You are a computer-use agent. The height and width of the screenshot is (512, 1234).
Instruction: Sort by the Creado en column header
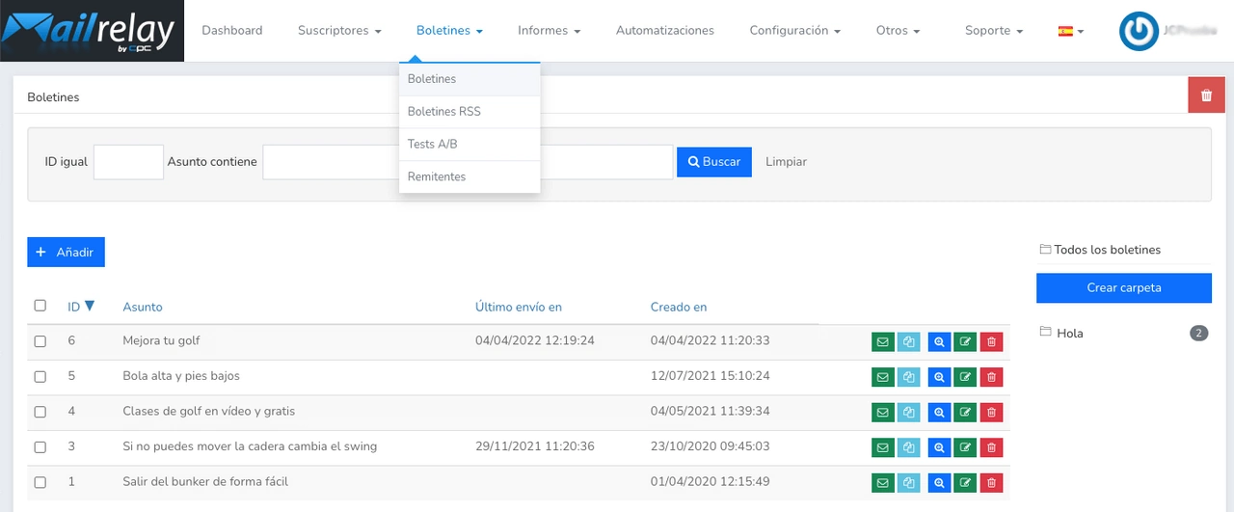tap(679, 307)
